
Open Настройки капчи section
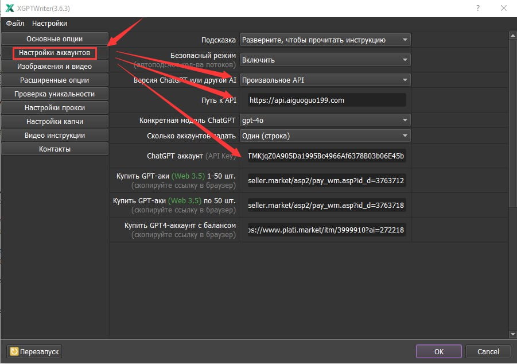(55, 122)
